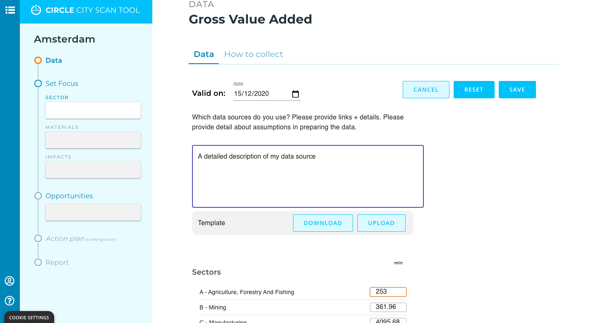
Task: Switch to the How to collect tab
Action: click(x=253, y=54)
